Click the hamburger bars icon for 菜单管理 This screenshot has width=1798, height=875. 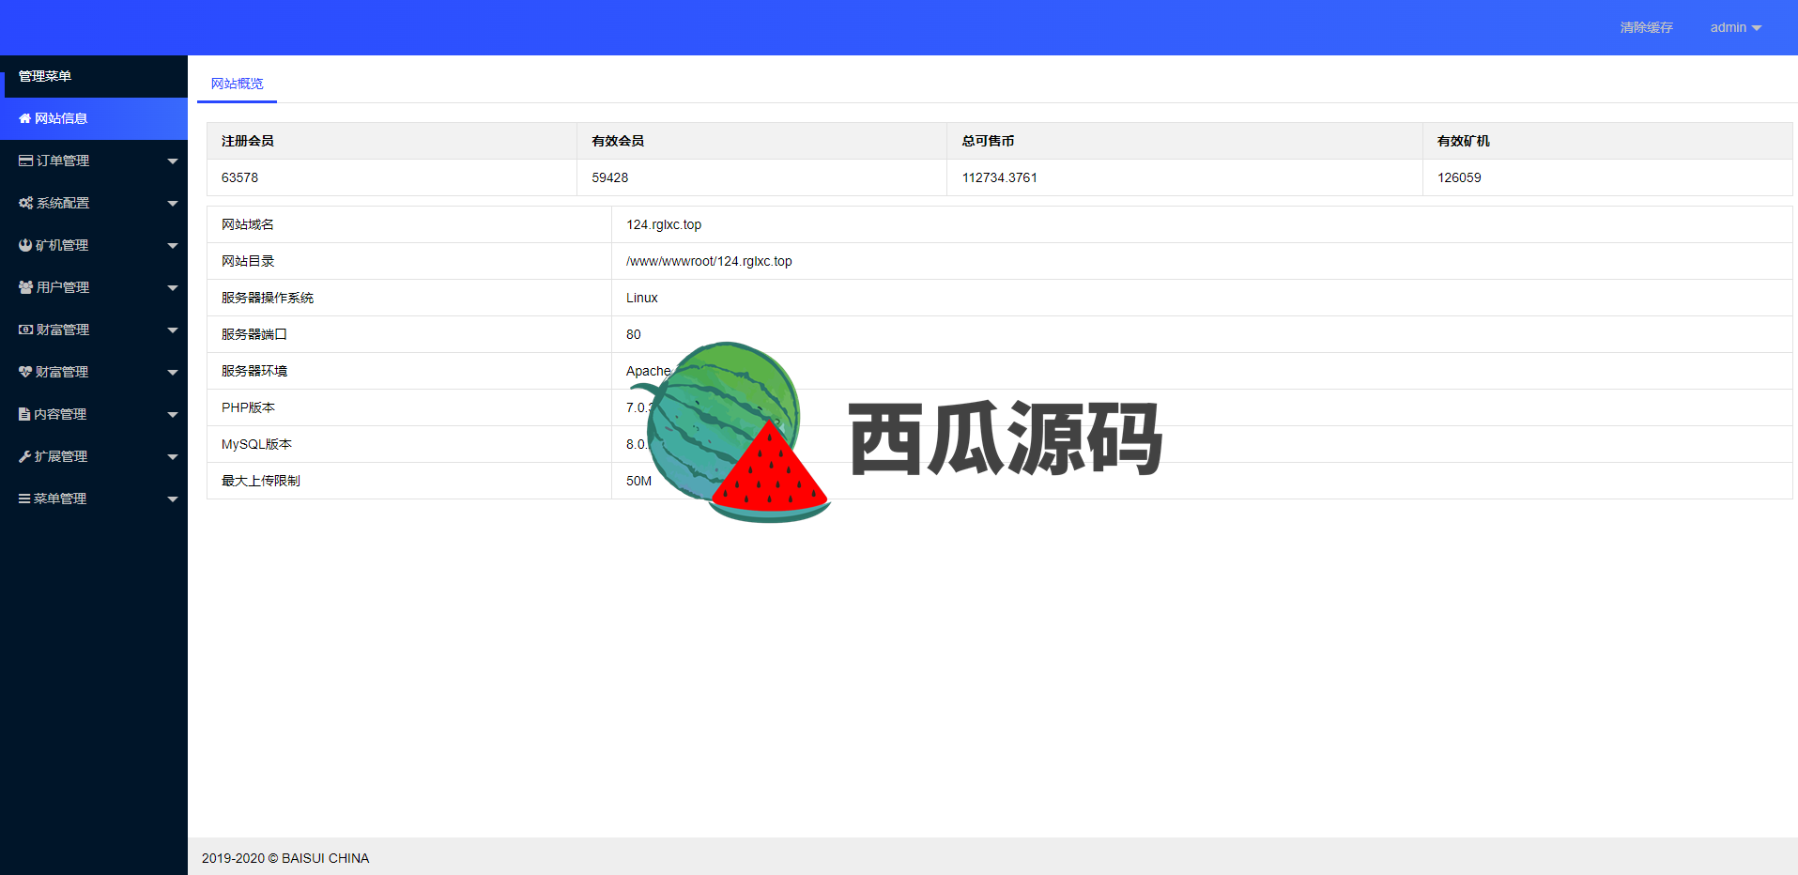(x=24, y=499)
